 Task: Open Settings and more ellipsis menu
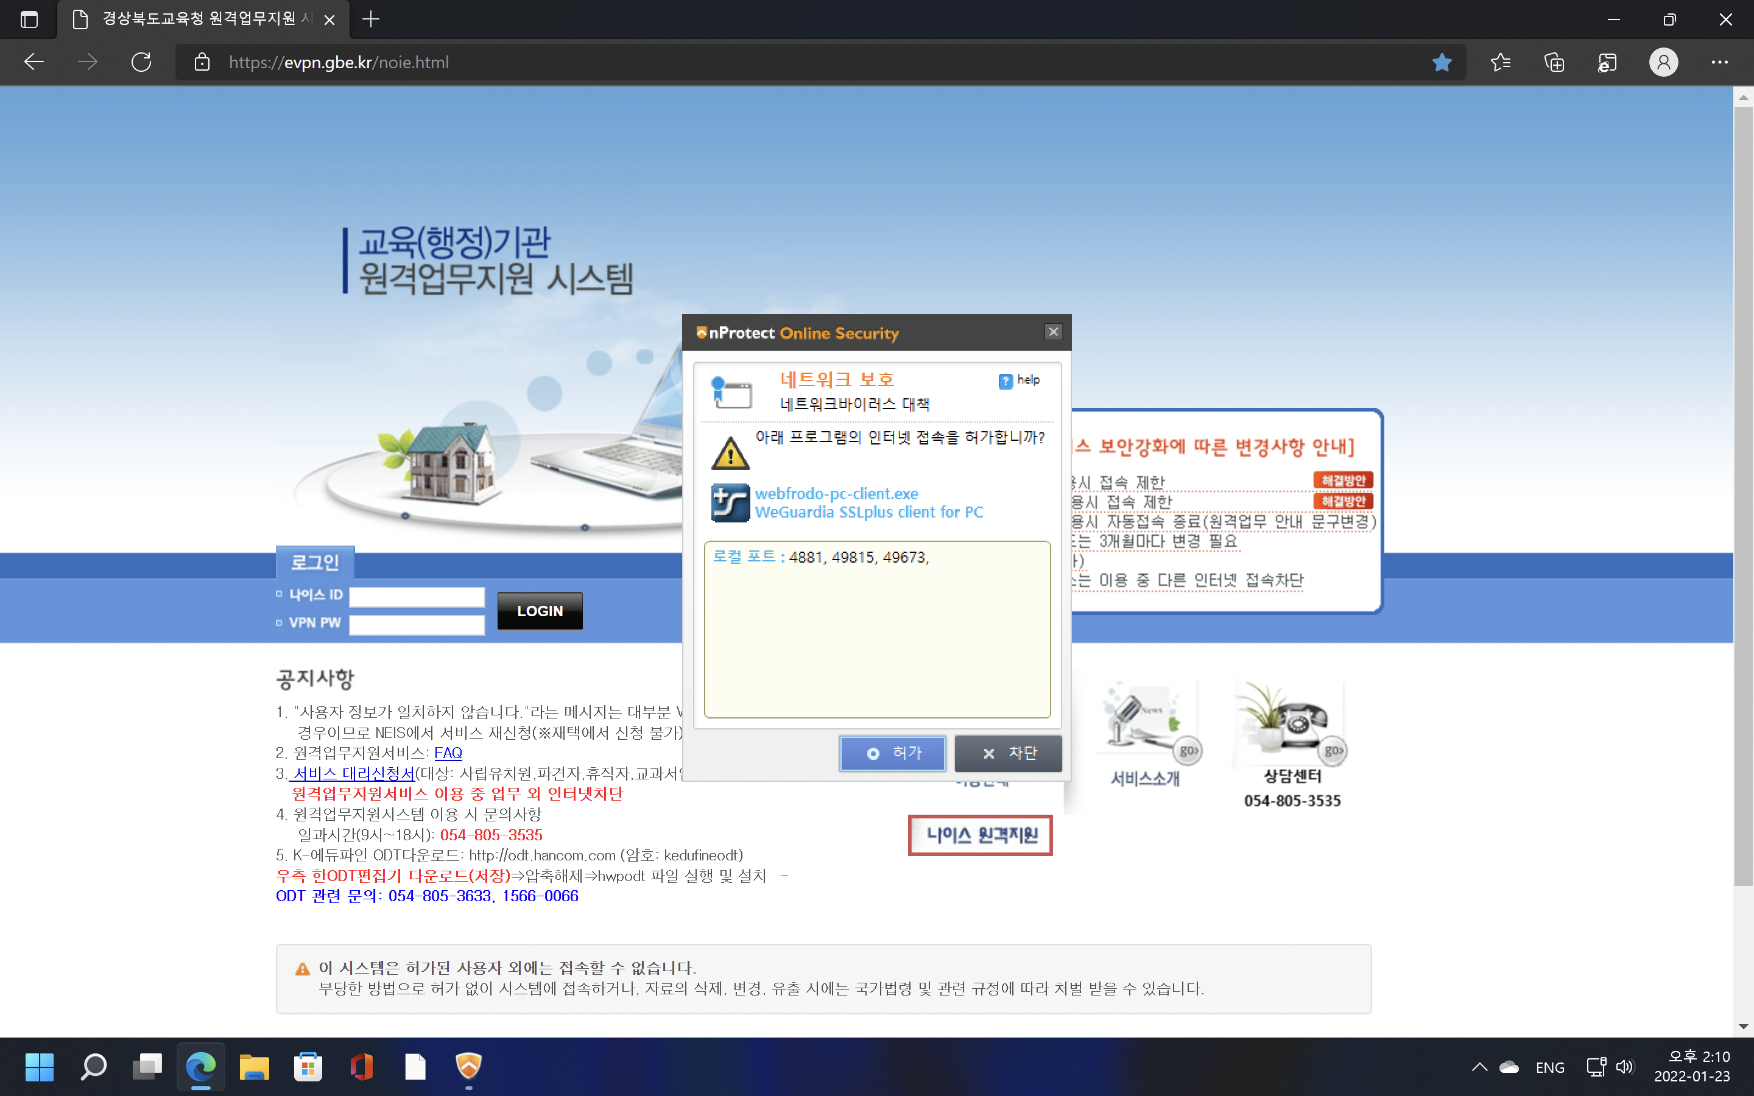click(x=1719, y=62)
